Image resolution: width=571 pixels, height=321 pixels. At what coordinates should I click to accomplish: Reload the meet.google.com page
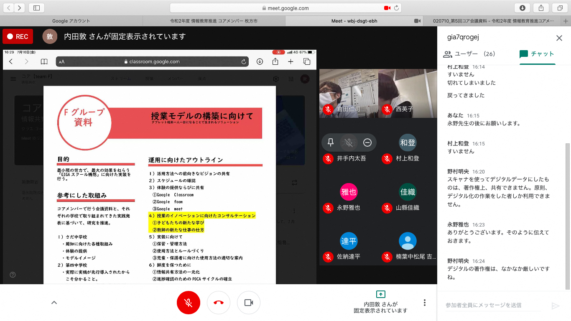pyautogui.click(x=396, y=8)
